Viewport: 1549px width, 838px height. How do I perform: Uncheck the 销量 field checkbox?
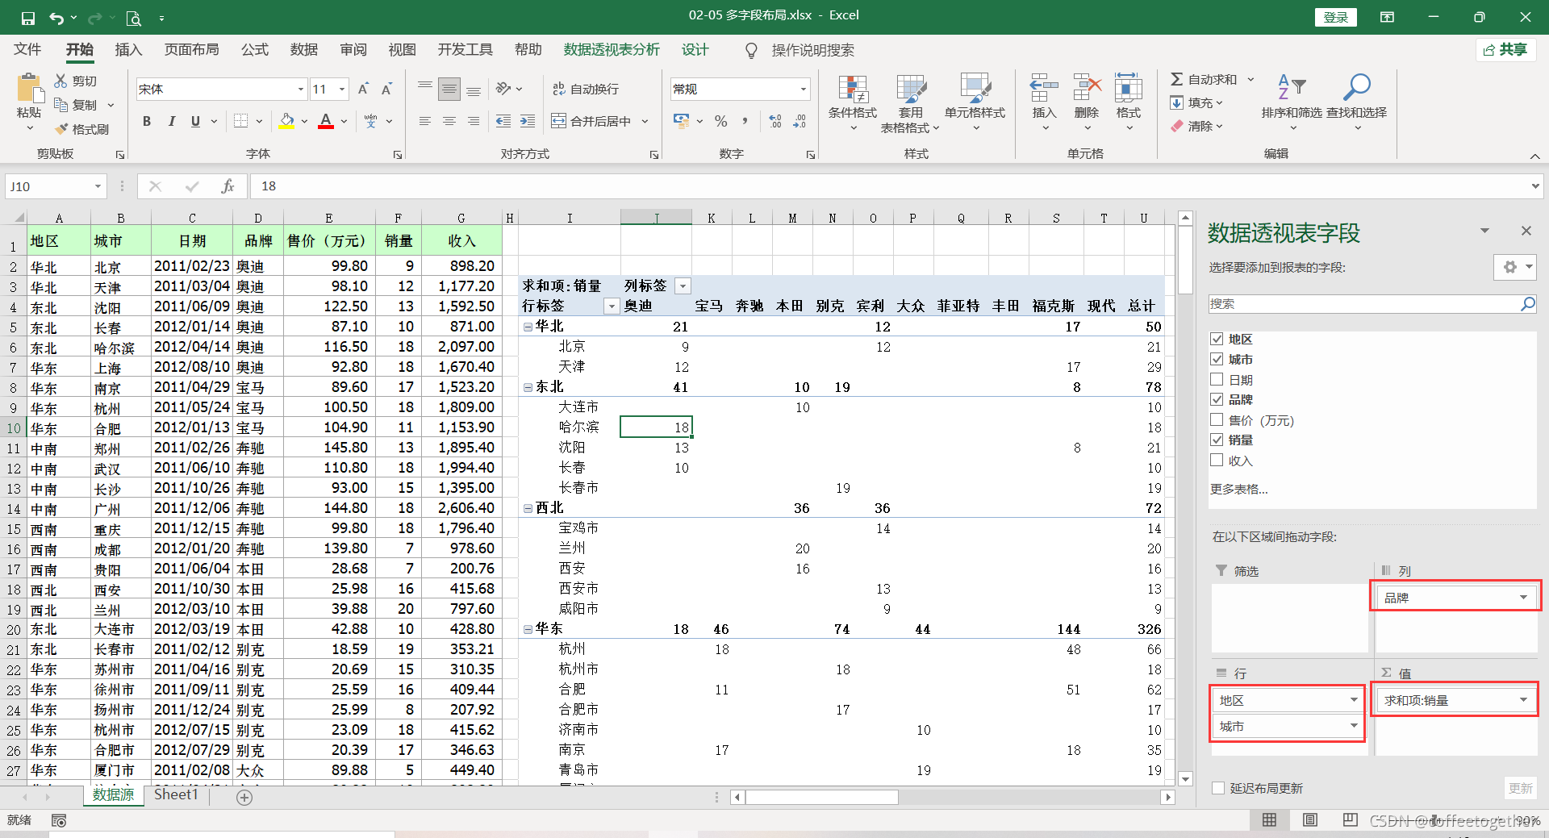[1217, 440]
